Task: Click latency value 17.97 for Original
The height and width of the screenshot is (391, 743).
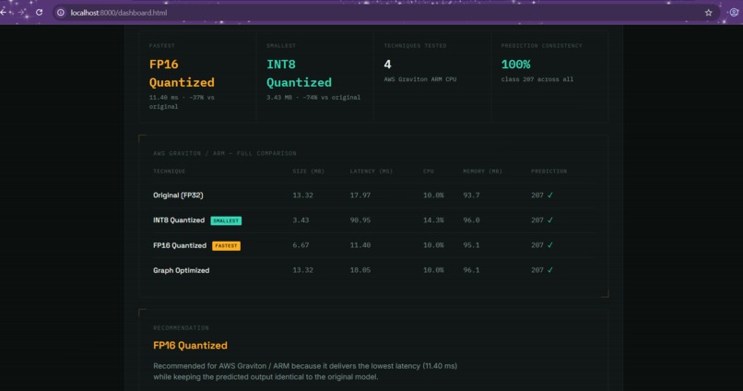Action: [360, 195]
